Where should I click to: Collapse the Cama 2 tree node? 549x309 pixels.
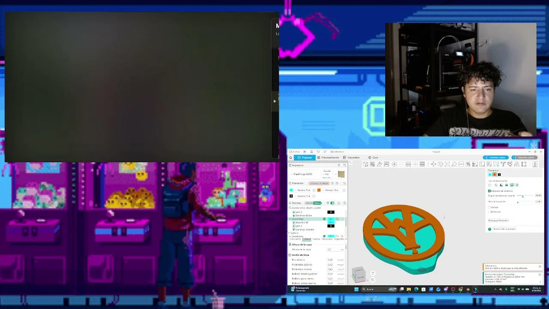tap(290, 233)
